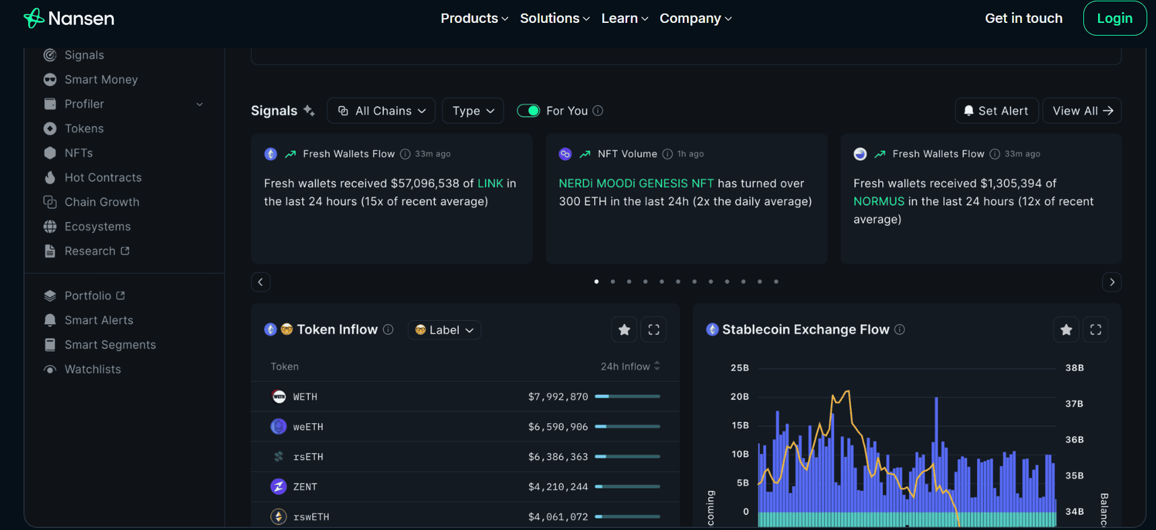The width and height of the screenshot is (1156, 530).
Task: Expand the Profiler sidebar section
Action: pyautogui.click(x=199, y=104)
